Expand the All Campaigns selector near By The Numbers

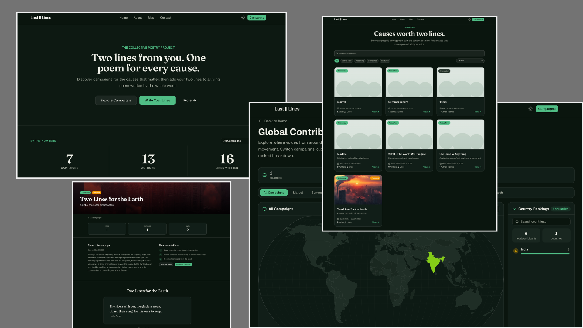234,141
